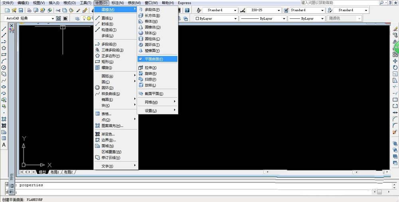This screenshot has width=399, height=202.
Task: Toggle the layer on/off lightbulb icon
Action: [x=84, y=19]
